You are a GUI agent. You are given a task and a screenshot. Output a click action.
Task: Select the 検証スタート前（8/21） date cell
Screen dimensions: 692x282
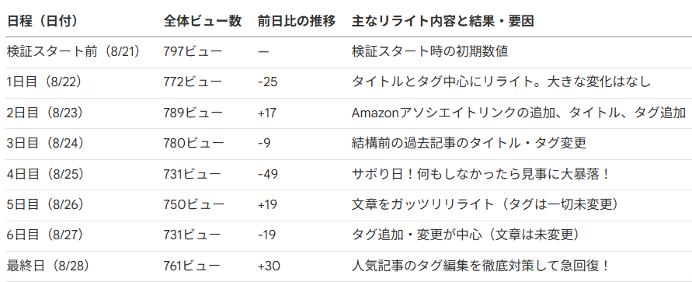tap(74, 51)
